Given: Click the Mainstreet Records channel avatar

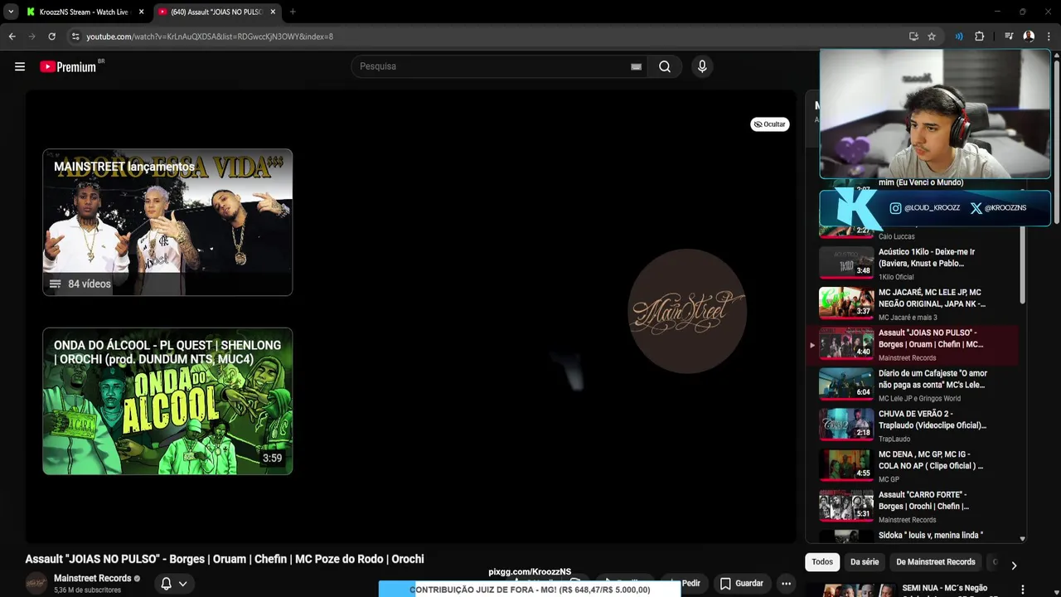Looking at the screenshot, I should (36, 583).
